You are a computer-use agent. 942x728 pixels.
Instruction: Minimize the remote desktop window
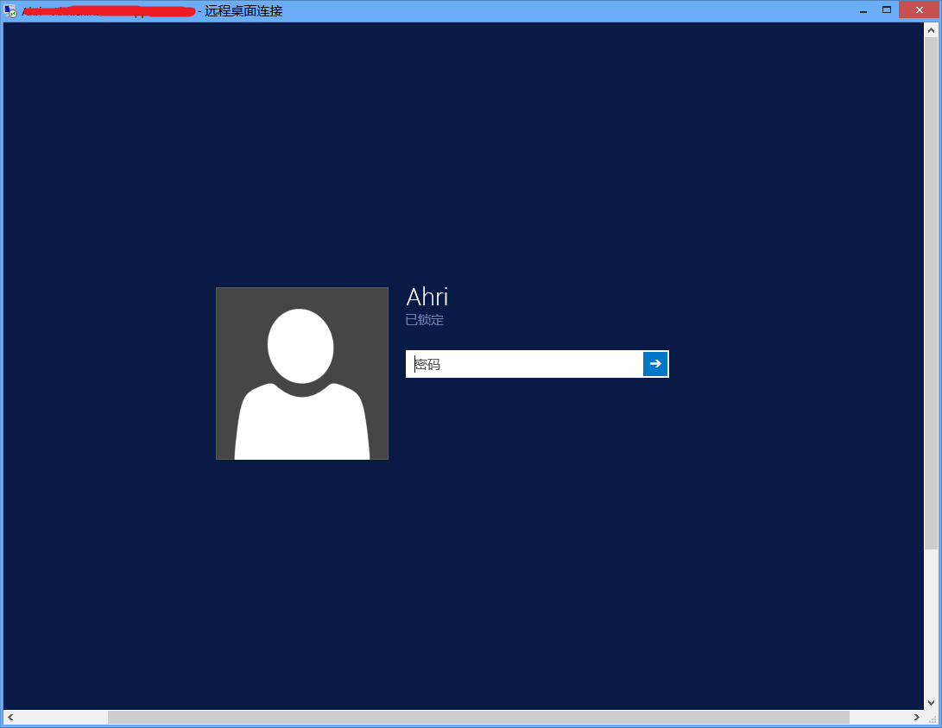click(x=863, y=10)
